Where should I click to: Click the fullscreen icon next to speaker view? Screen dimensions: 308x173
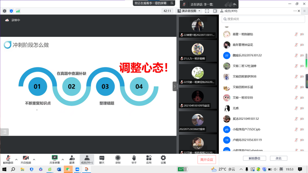tap(207, 11)
